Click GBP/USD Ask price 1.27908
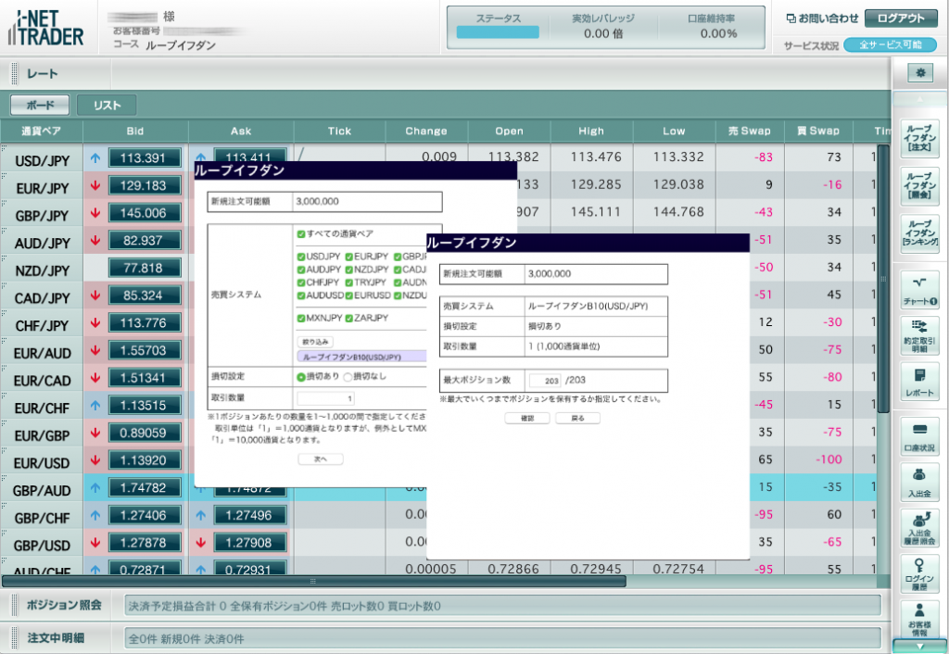 tap(249, 543)
